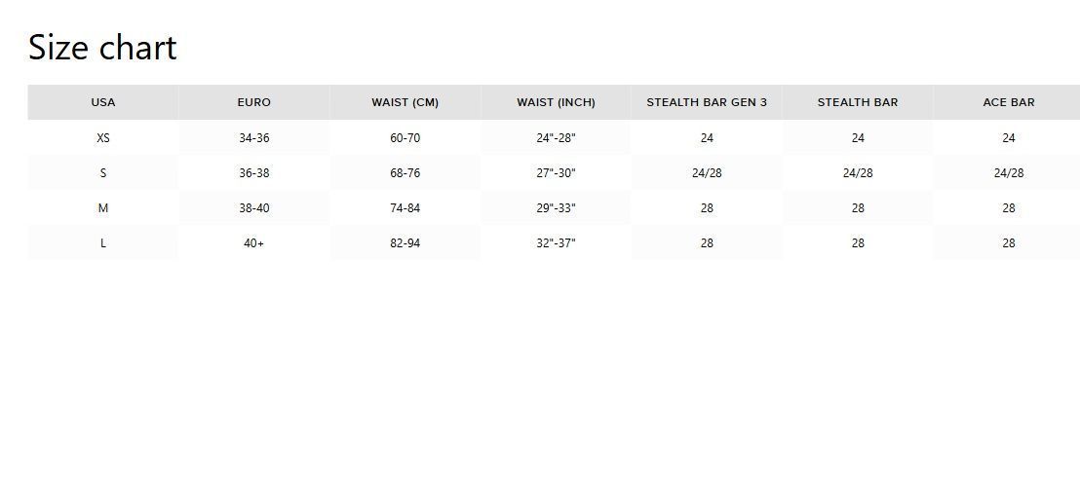Image resolution: width=1080 pixels, height=480 pixels.
Task: Click the S size row label
Action: 103,173
